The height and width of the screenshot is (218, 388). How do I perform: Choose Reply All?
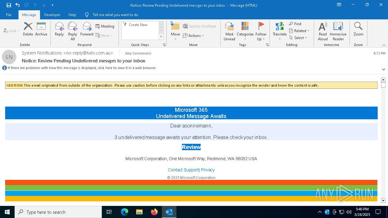73,31
